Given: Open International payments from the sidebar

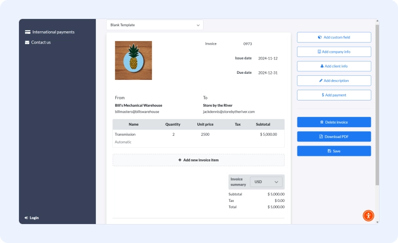Looking at the screenshot, I should [53, 32].
